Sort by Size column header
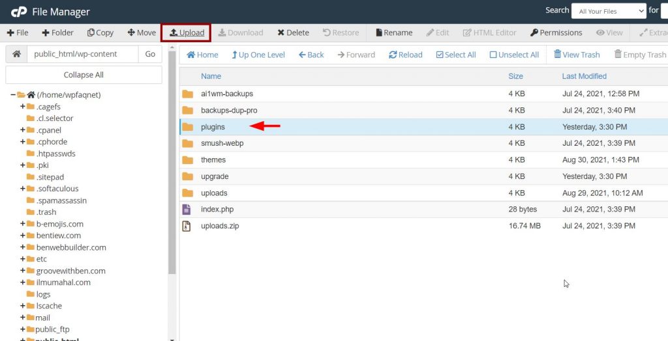 pos(515,76)
